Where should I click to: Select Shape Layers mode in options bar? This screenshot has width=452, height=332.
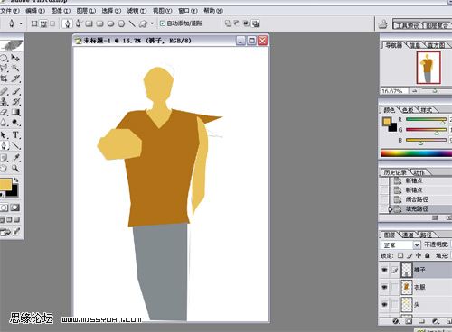tap(34, 23)
